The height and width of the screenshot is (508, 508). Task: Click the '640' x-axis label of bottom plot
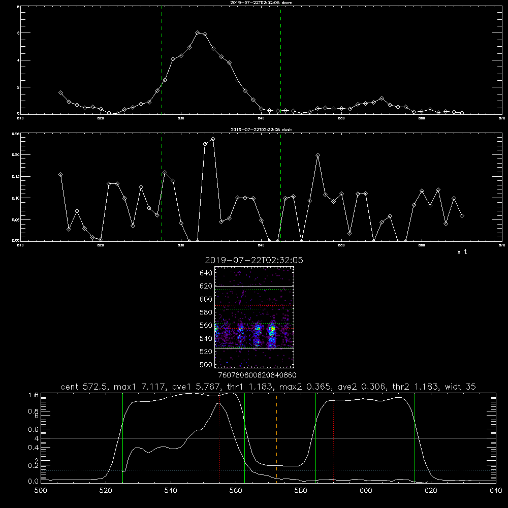[496, 491]
